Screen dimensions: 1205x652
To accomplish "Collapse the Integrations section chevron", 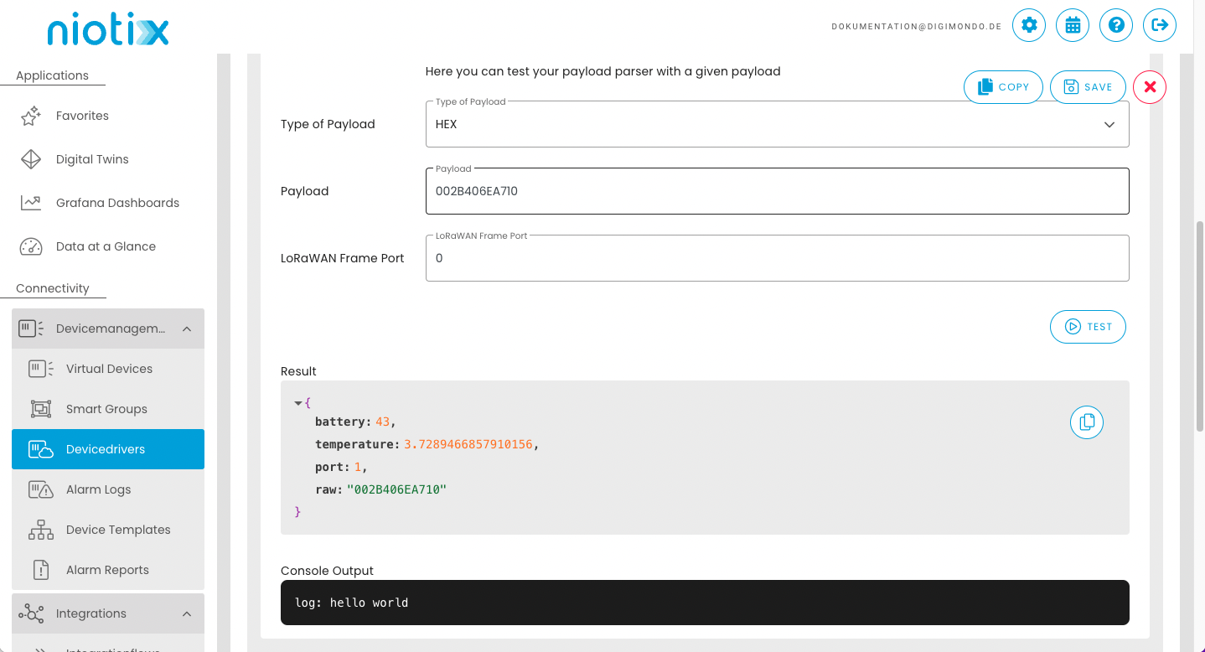I will [x=187, y=613].
